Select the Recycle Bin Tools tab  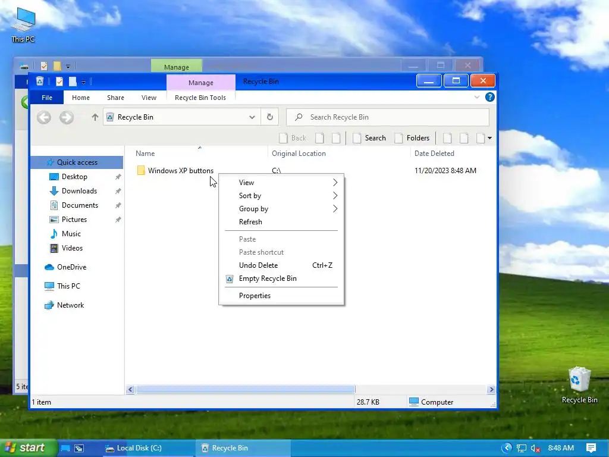200,98
